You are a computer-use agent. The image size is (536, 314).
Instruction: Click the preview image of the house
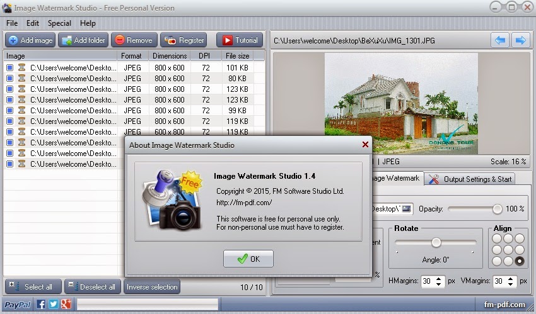coord(401,103)
